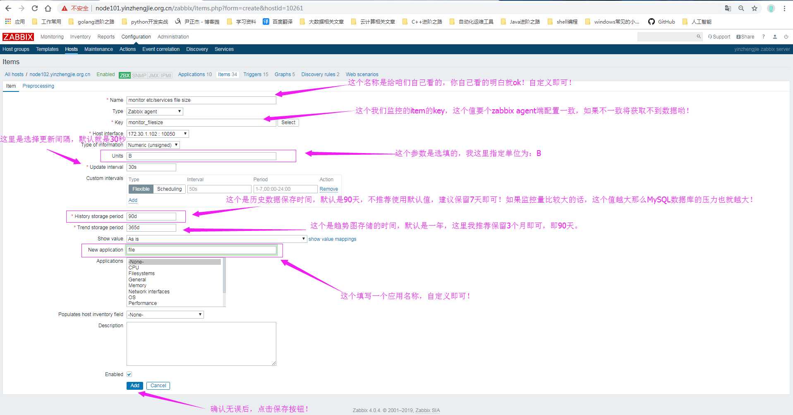The image size is (793, 415).
Task: Open Triggers 15 link
Action: coord(256,74)
